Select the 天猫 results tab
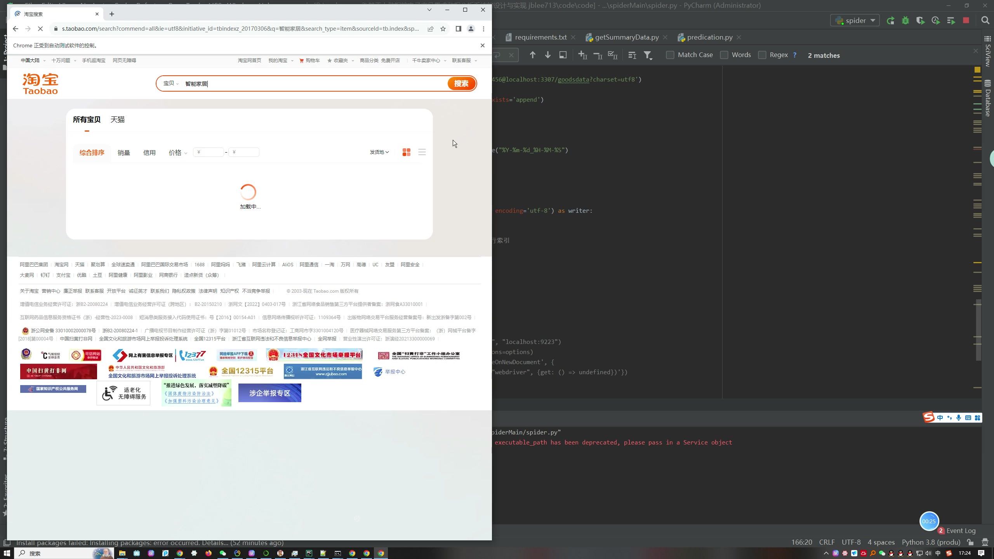This screenshot has height=559, width=994. [117, 120]
